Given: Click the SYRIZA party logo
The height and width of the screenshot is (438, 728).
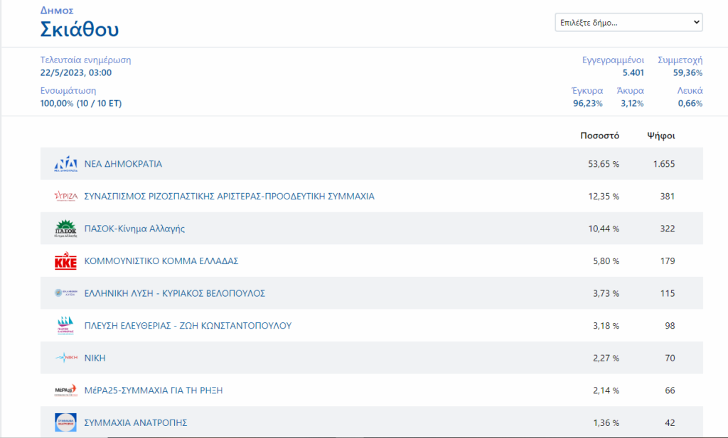Looking at the screenshot, I should point(65,197).
